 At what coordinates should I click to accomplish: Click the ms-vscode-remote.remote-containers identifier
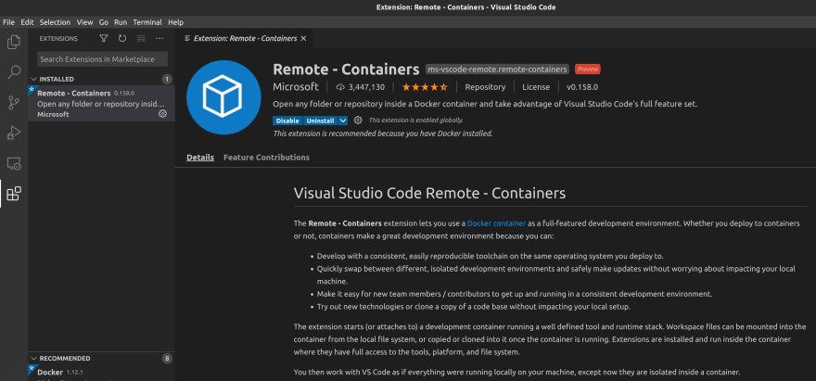[498, 70]
